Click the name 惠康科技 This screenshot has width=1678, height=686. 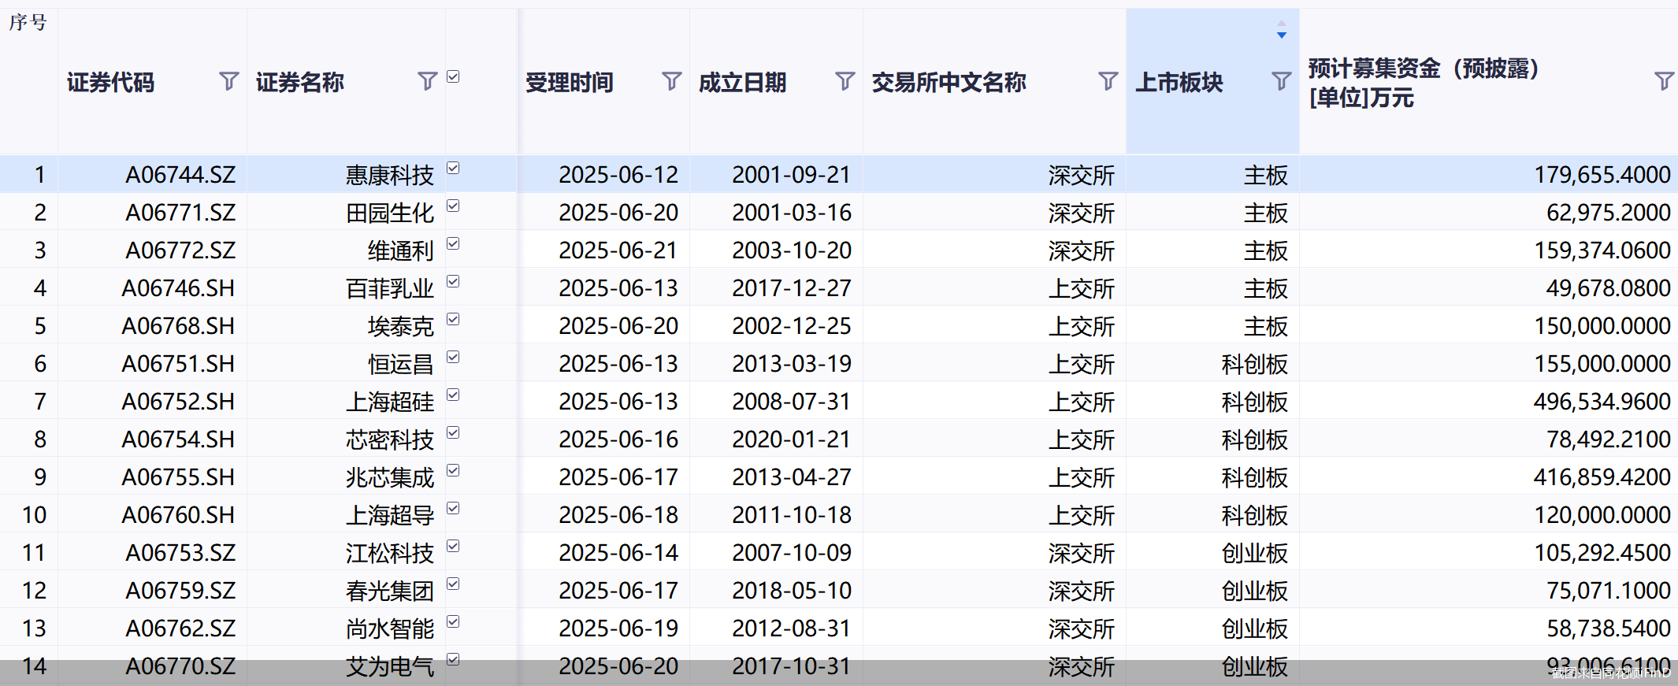[390, 175]
